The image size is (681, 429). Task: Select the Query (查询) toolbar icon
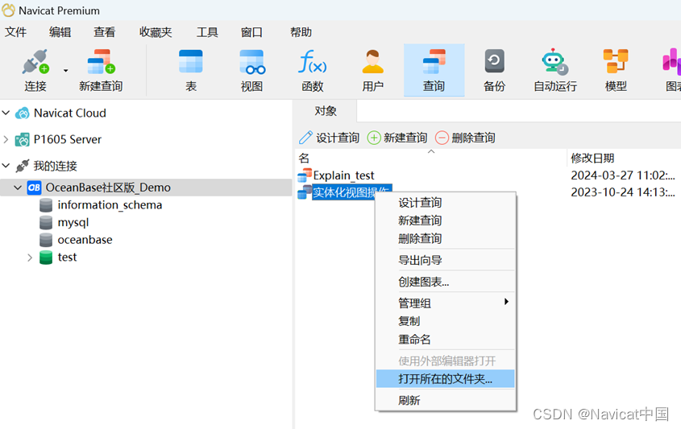tap(434, 62)
